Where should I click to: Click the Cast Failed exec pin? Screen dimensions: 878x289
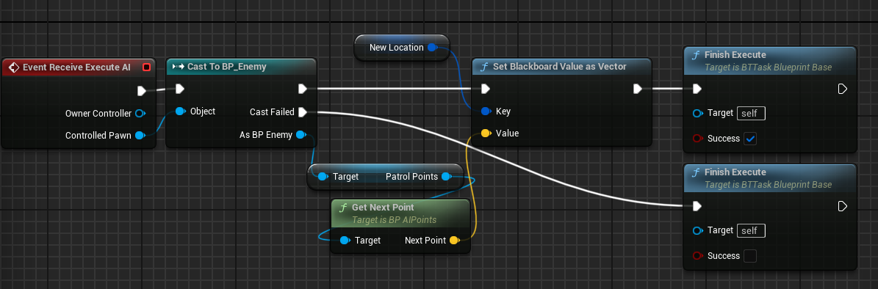[x=303, y=111]
